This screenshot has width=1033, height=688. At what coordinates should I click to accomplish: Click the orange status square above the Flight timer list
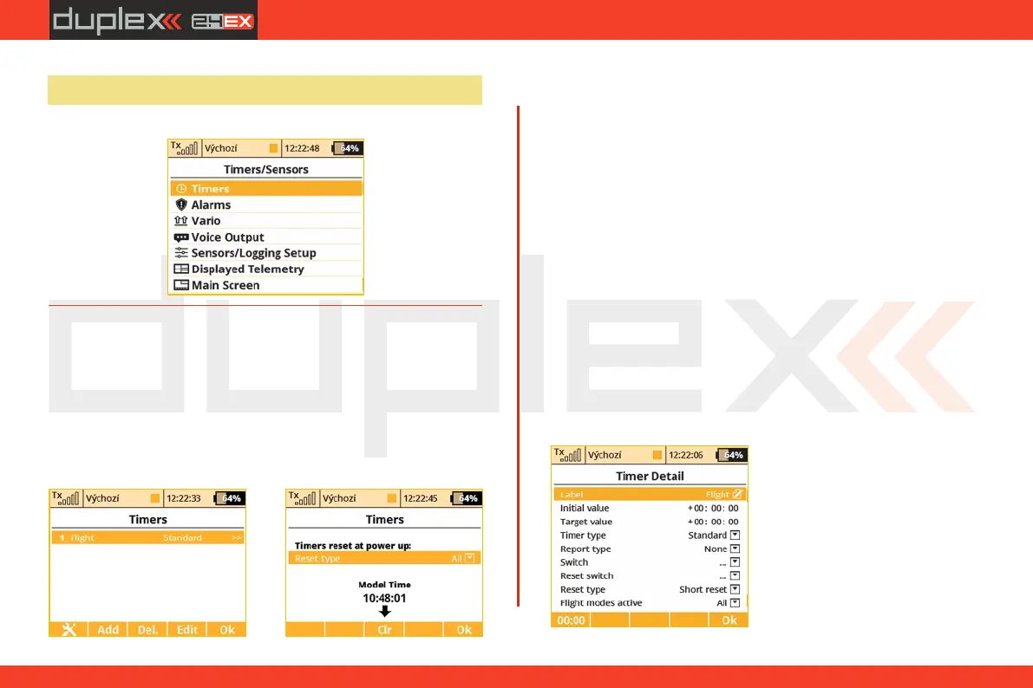click(154, 498)
